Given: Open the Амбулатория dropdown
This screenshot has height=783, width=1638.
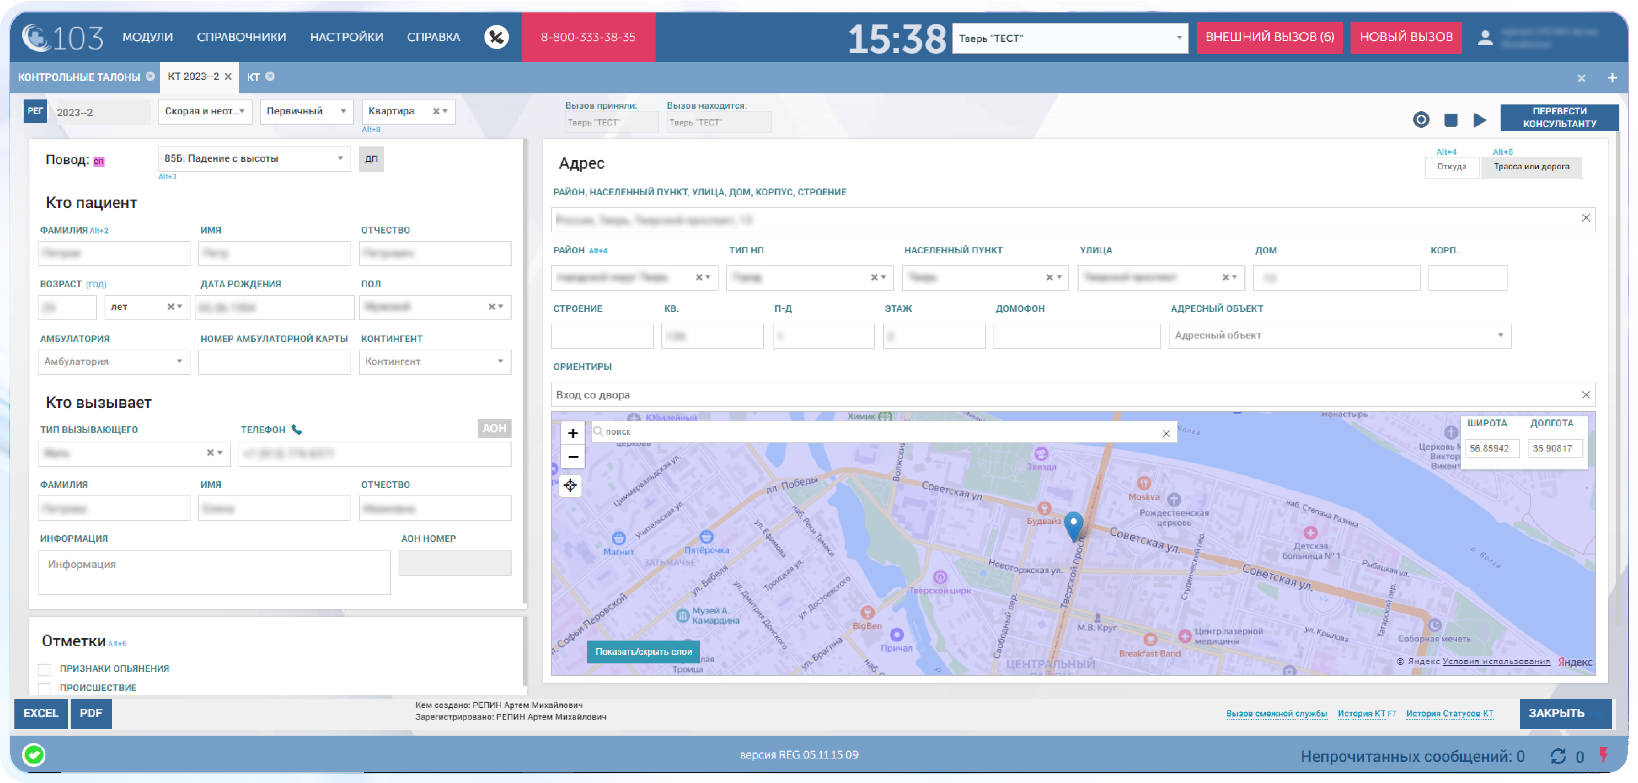Looking at the screenshot, I should (x=114, y=361).
